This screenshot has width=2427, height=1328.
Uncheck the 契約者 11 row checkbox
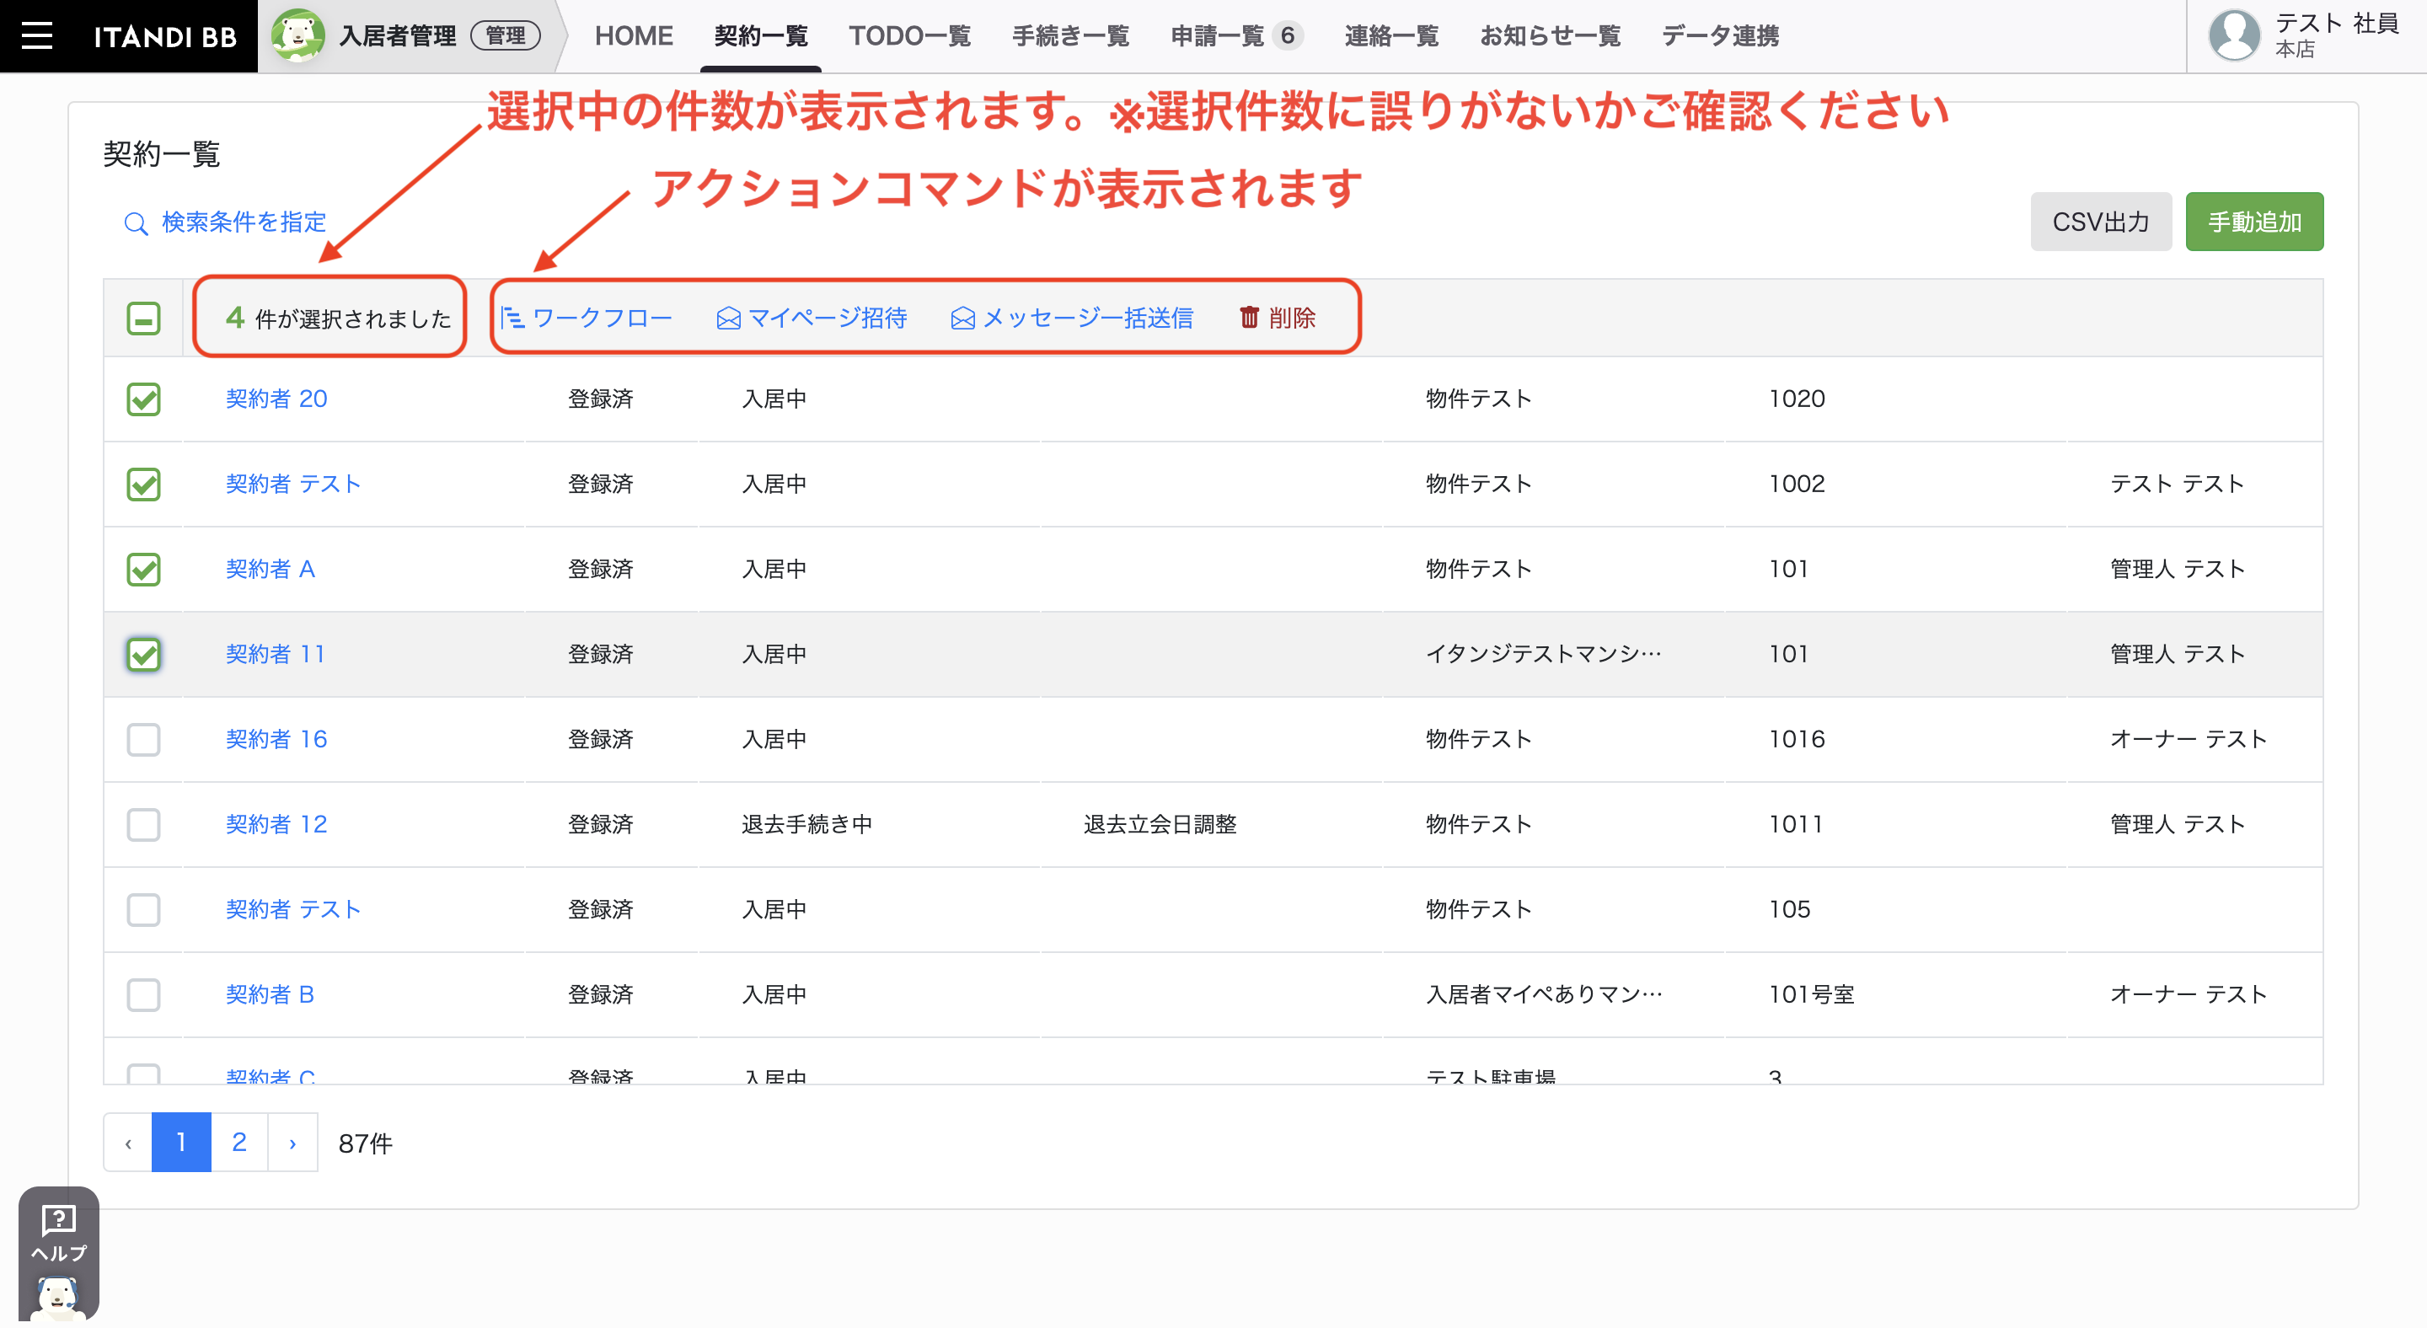click(143, 655)
